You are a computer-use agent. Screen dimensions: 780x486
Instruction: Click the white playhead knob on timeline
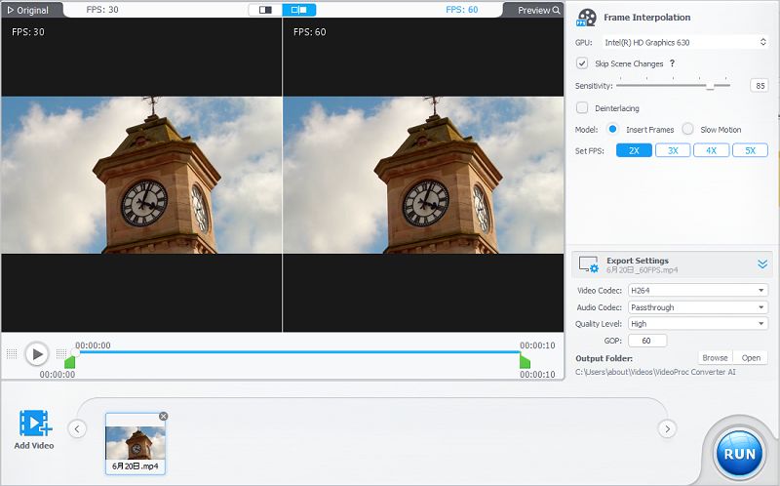pos(75,352)
